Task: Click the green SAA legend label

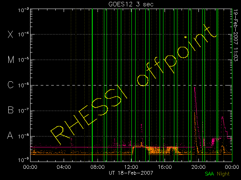Action: [209, 174]
